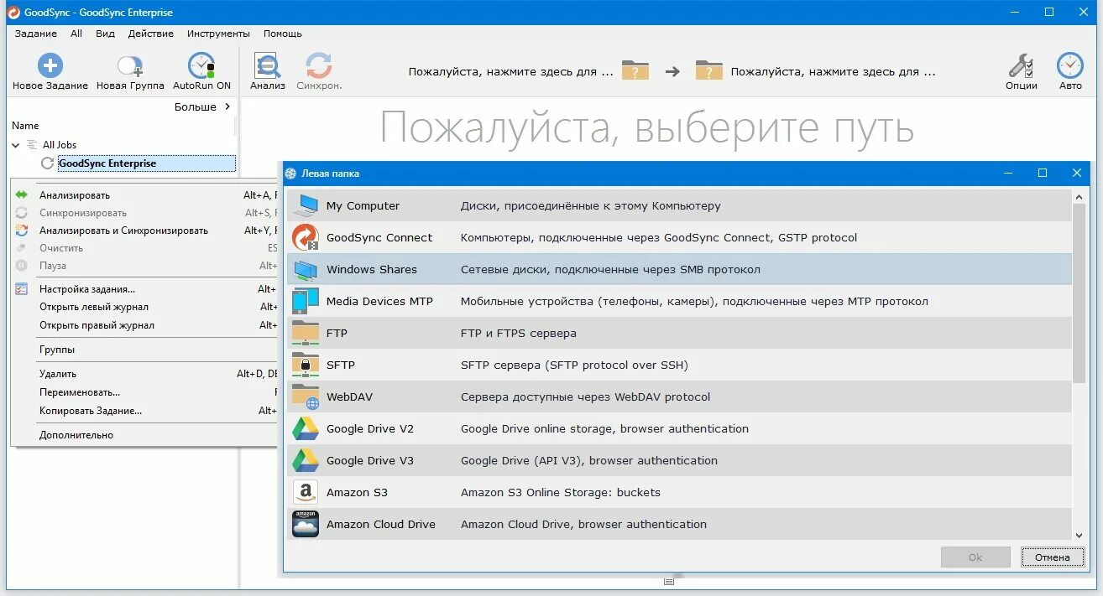Click the left path 'Пожалуйста, нажмите здесь' text
Image resolution: width=1103 pixels, height=596 pixels.
[510, 72]
